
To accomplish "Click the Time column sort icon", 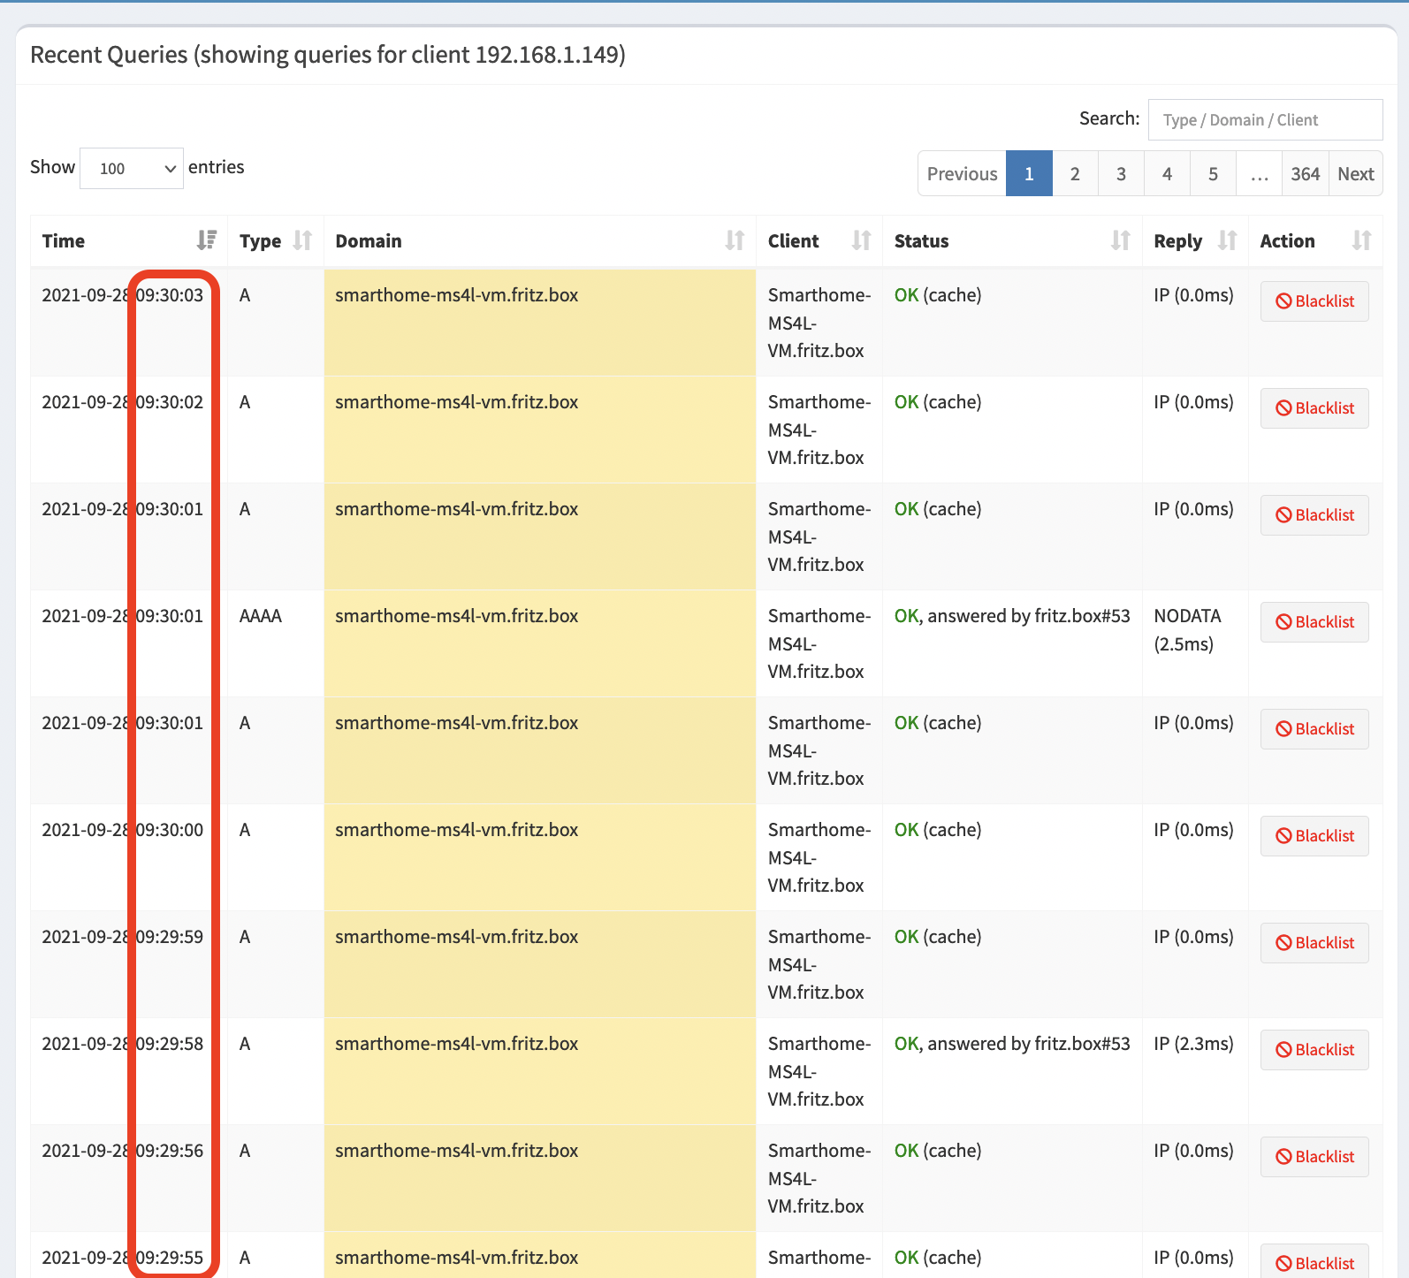I will pyautogui.click(x=206, y=240).
